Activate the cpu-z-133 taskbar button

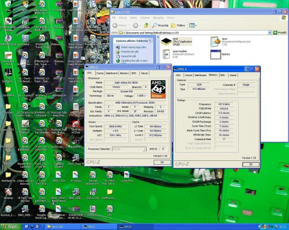point(62,227)
